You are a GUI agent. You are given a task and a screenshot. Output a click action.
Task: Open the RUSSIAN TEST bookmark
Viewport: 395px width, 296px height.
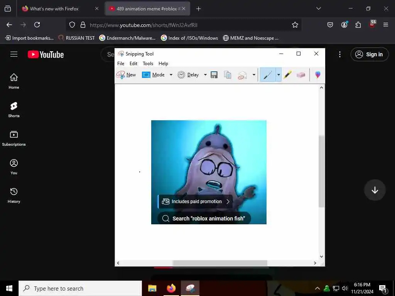[77, 38]
